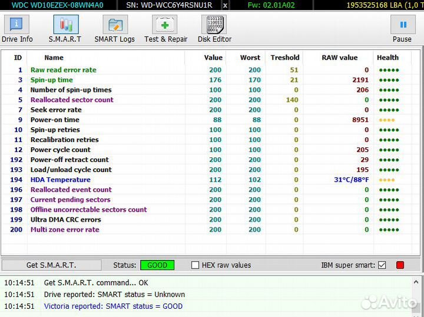The image size is (424, 317).
Task: Click the green GOOD status indicator
Action: [157, 265]
